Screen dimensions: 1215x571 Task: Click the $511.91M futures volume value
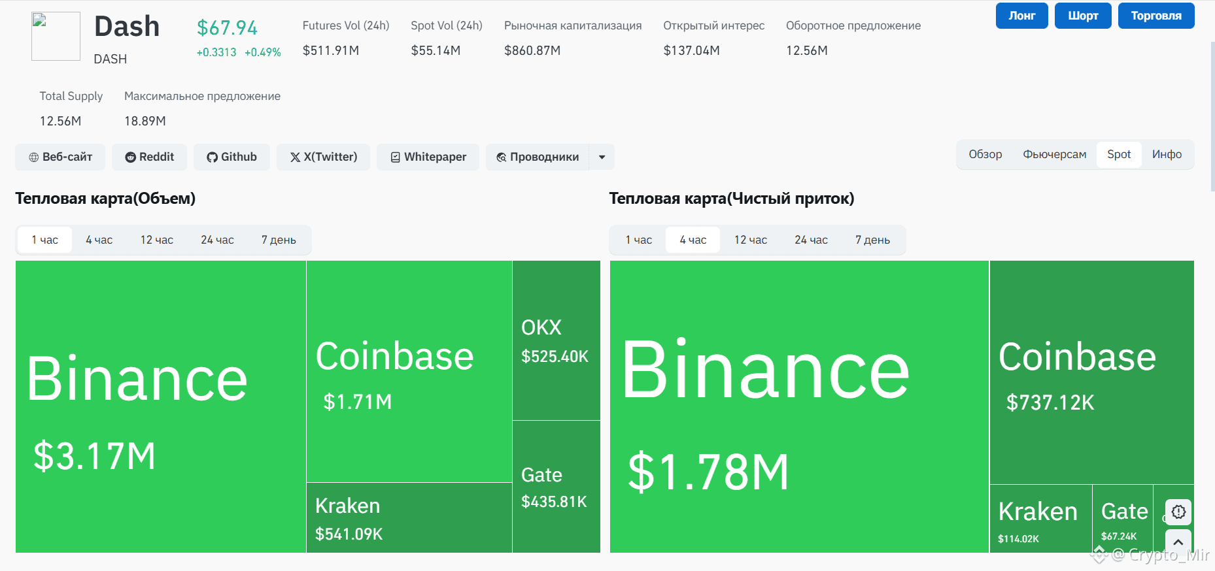click(x=331, y=50)
